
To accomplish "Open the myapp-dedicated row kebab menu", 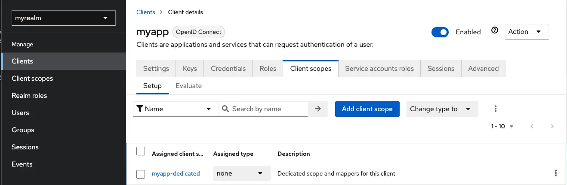I will click(x=556, y=173).
